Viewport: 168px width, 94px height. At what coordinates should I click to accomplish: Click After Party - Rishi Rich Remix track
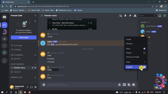[63, 23]
